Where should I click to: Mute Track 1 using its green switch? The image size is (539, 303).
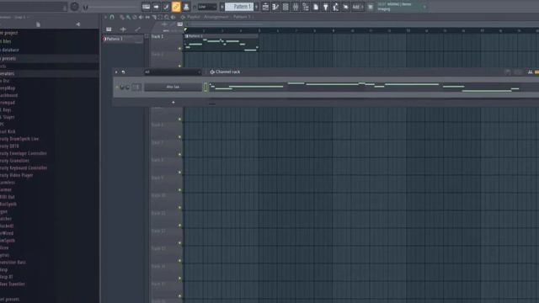(x=179, y=49)
